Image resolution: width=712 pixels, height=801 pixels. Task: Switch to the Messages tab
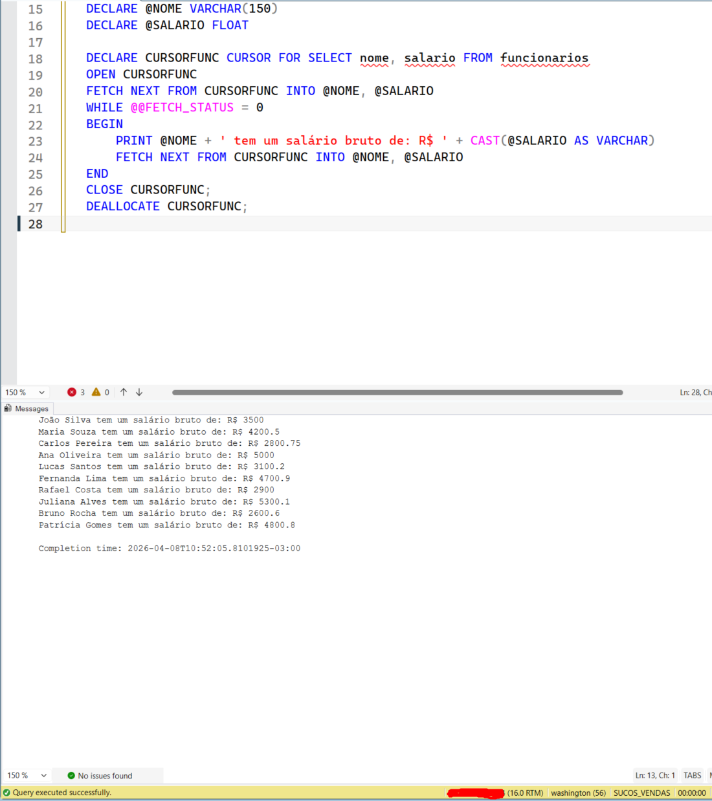click(x=27, y=409)
